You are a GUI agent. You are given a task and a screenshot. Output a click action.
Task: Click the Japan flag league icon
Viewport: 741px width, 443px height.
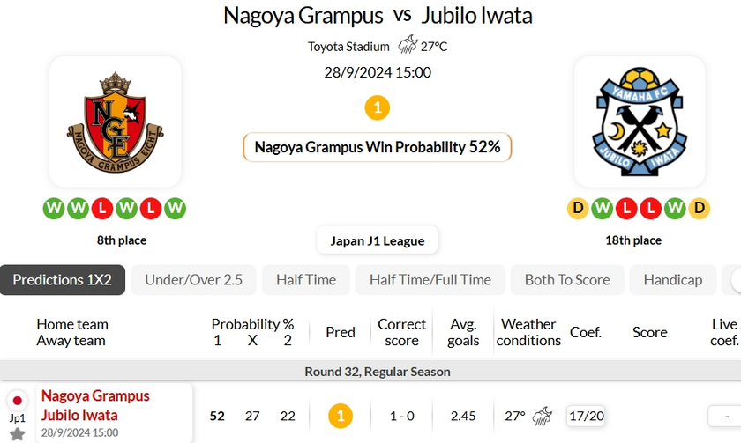click(x=18, y=401)
